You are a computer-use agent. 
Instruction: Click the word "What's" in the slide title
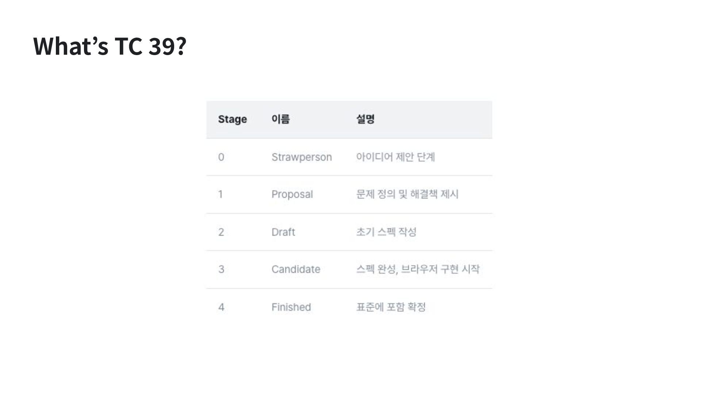tap(71, 46)
